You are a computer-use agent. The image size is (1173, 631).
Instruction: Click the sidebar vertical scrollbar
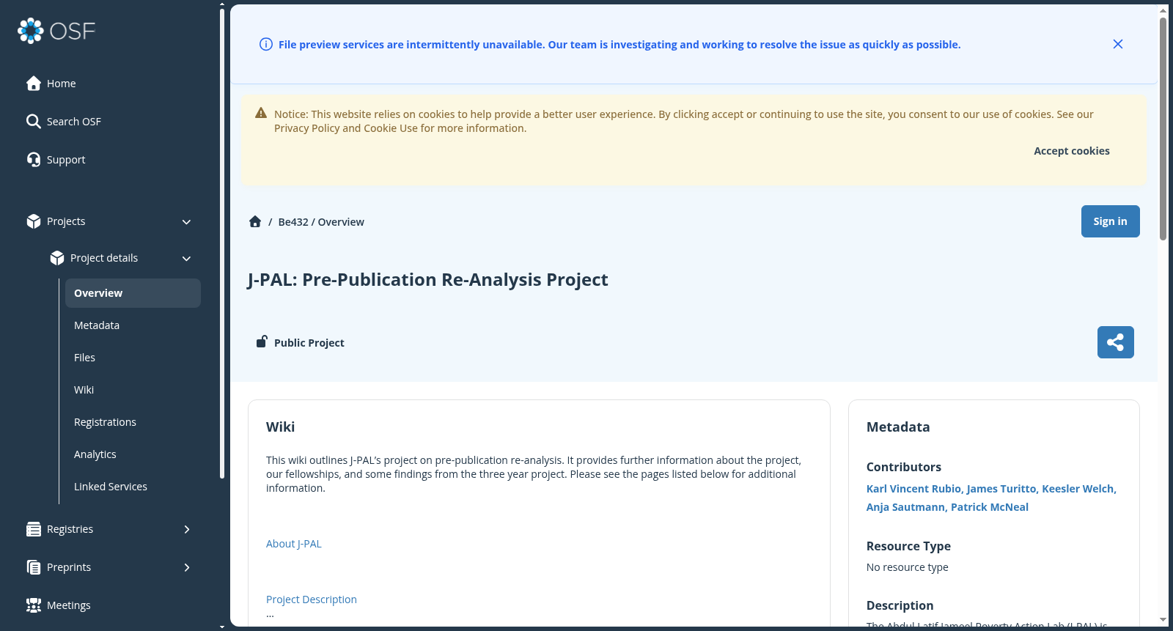[222, 243]
